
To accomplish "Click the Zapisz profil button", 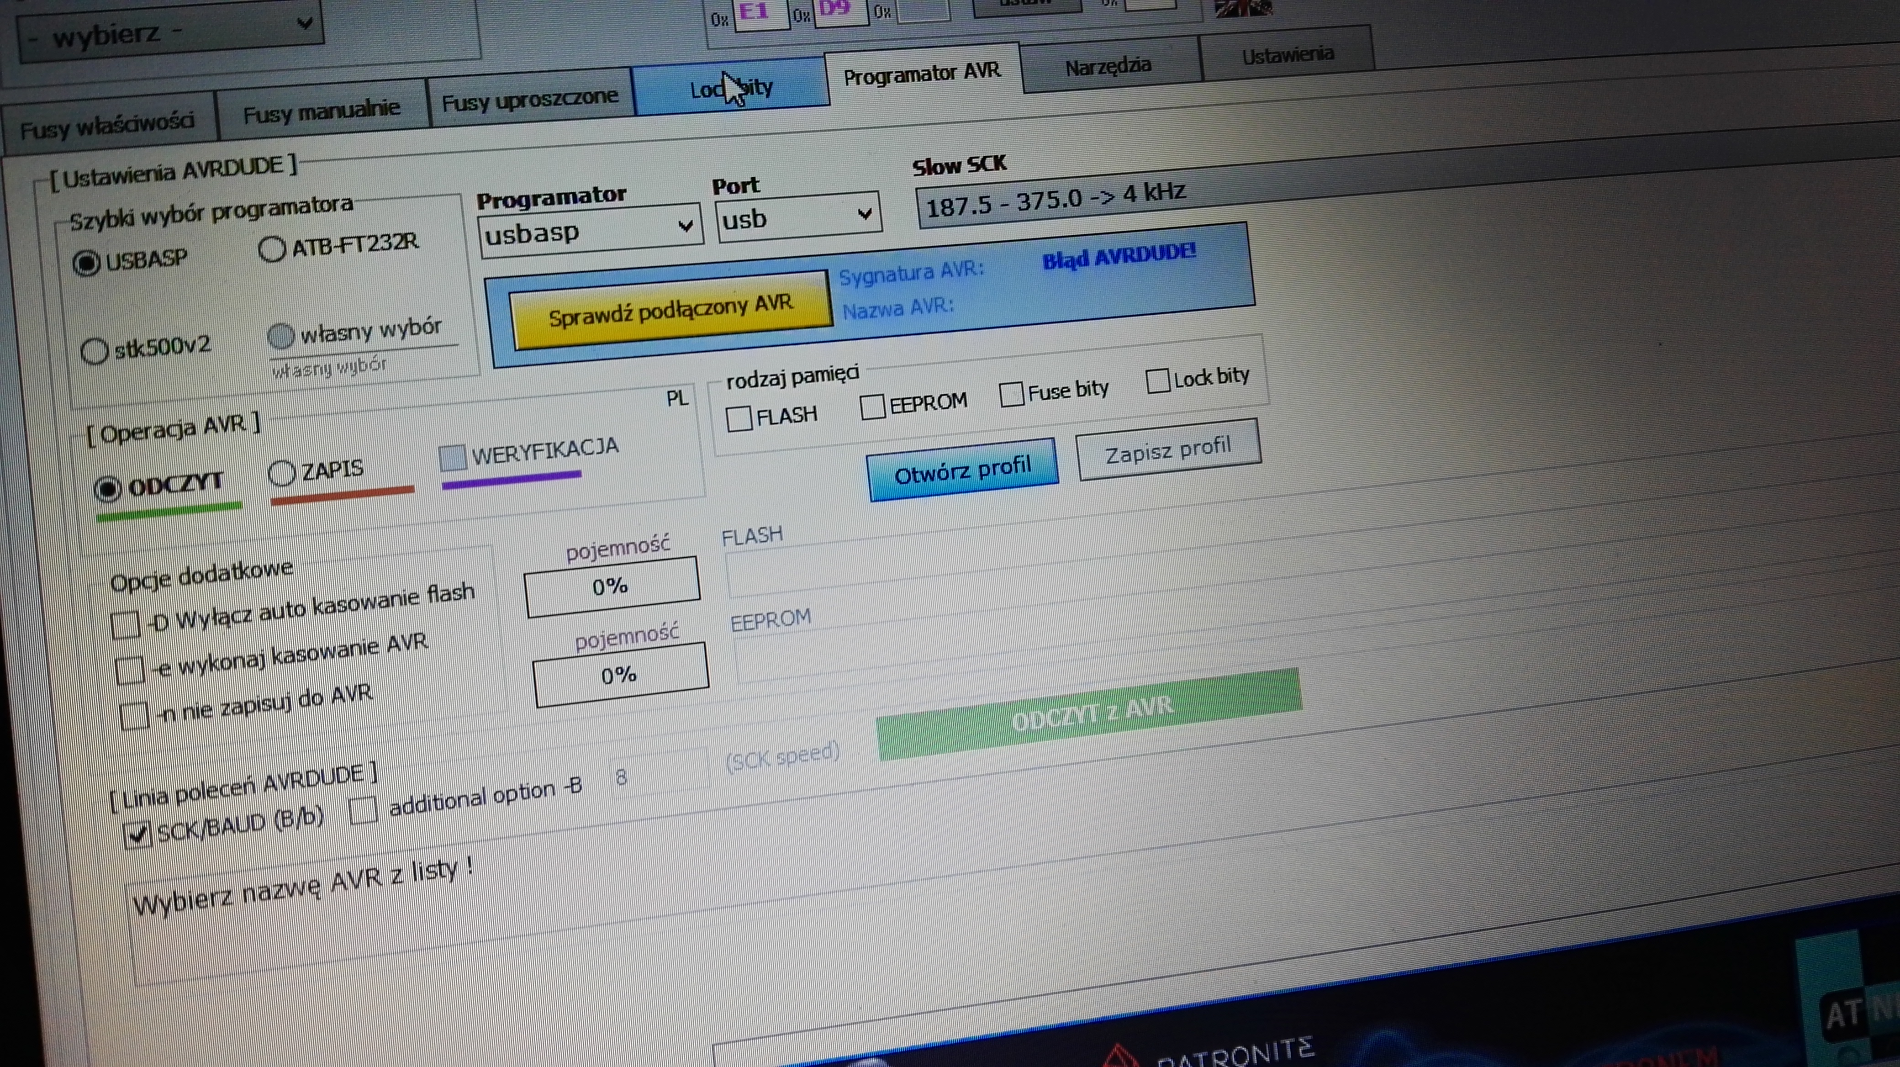I will click(1168, 450).
